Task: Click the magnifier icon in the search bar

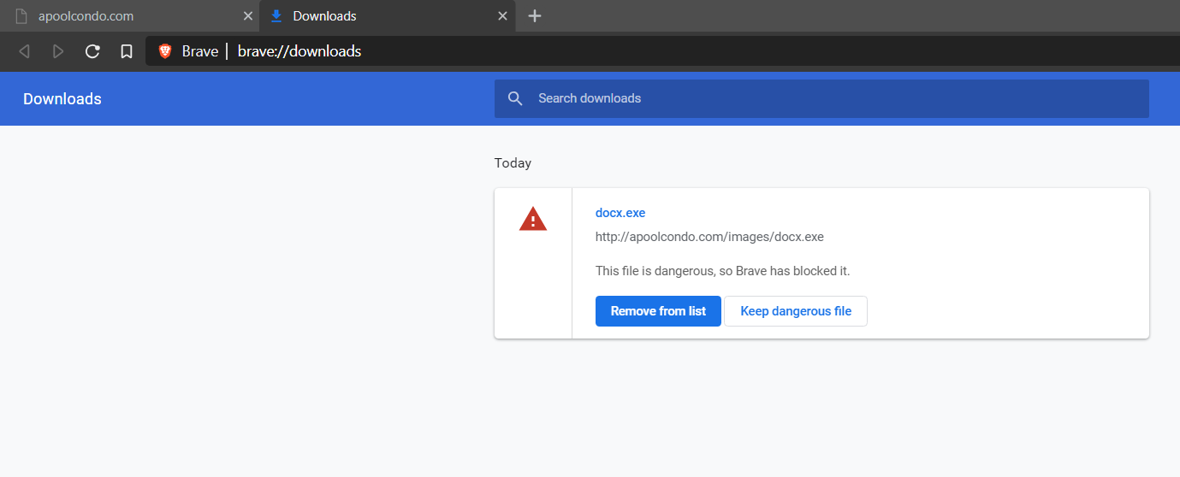Action: (x=515, y=98)
